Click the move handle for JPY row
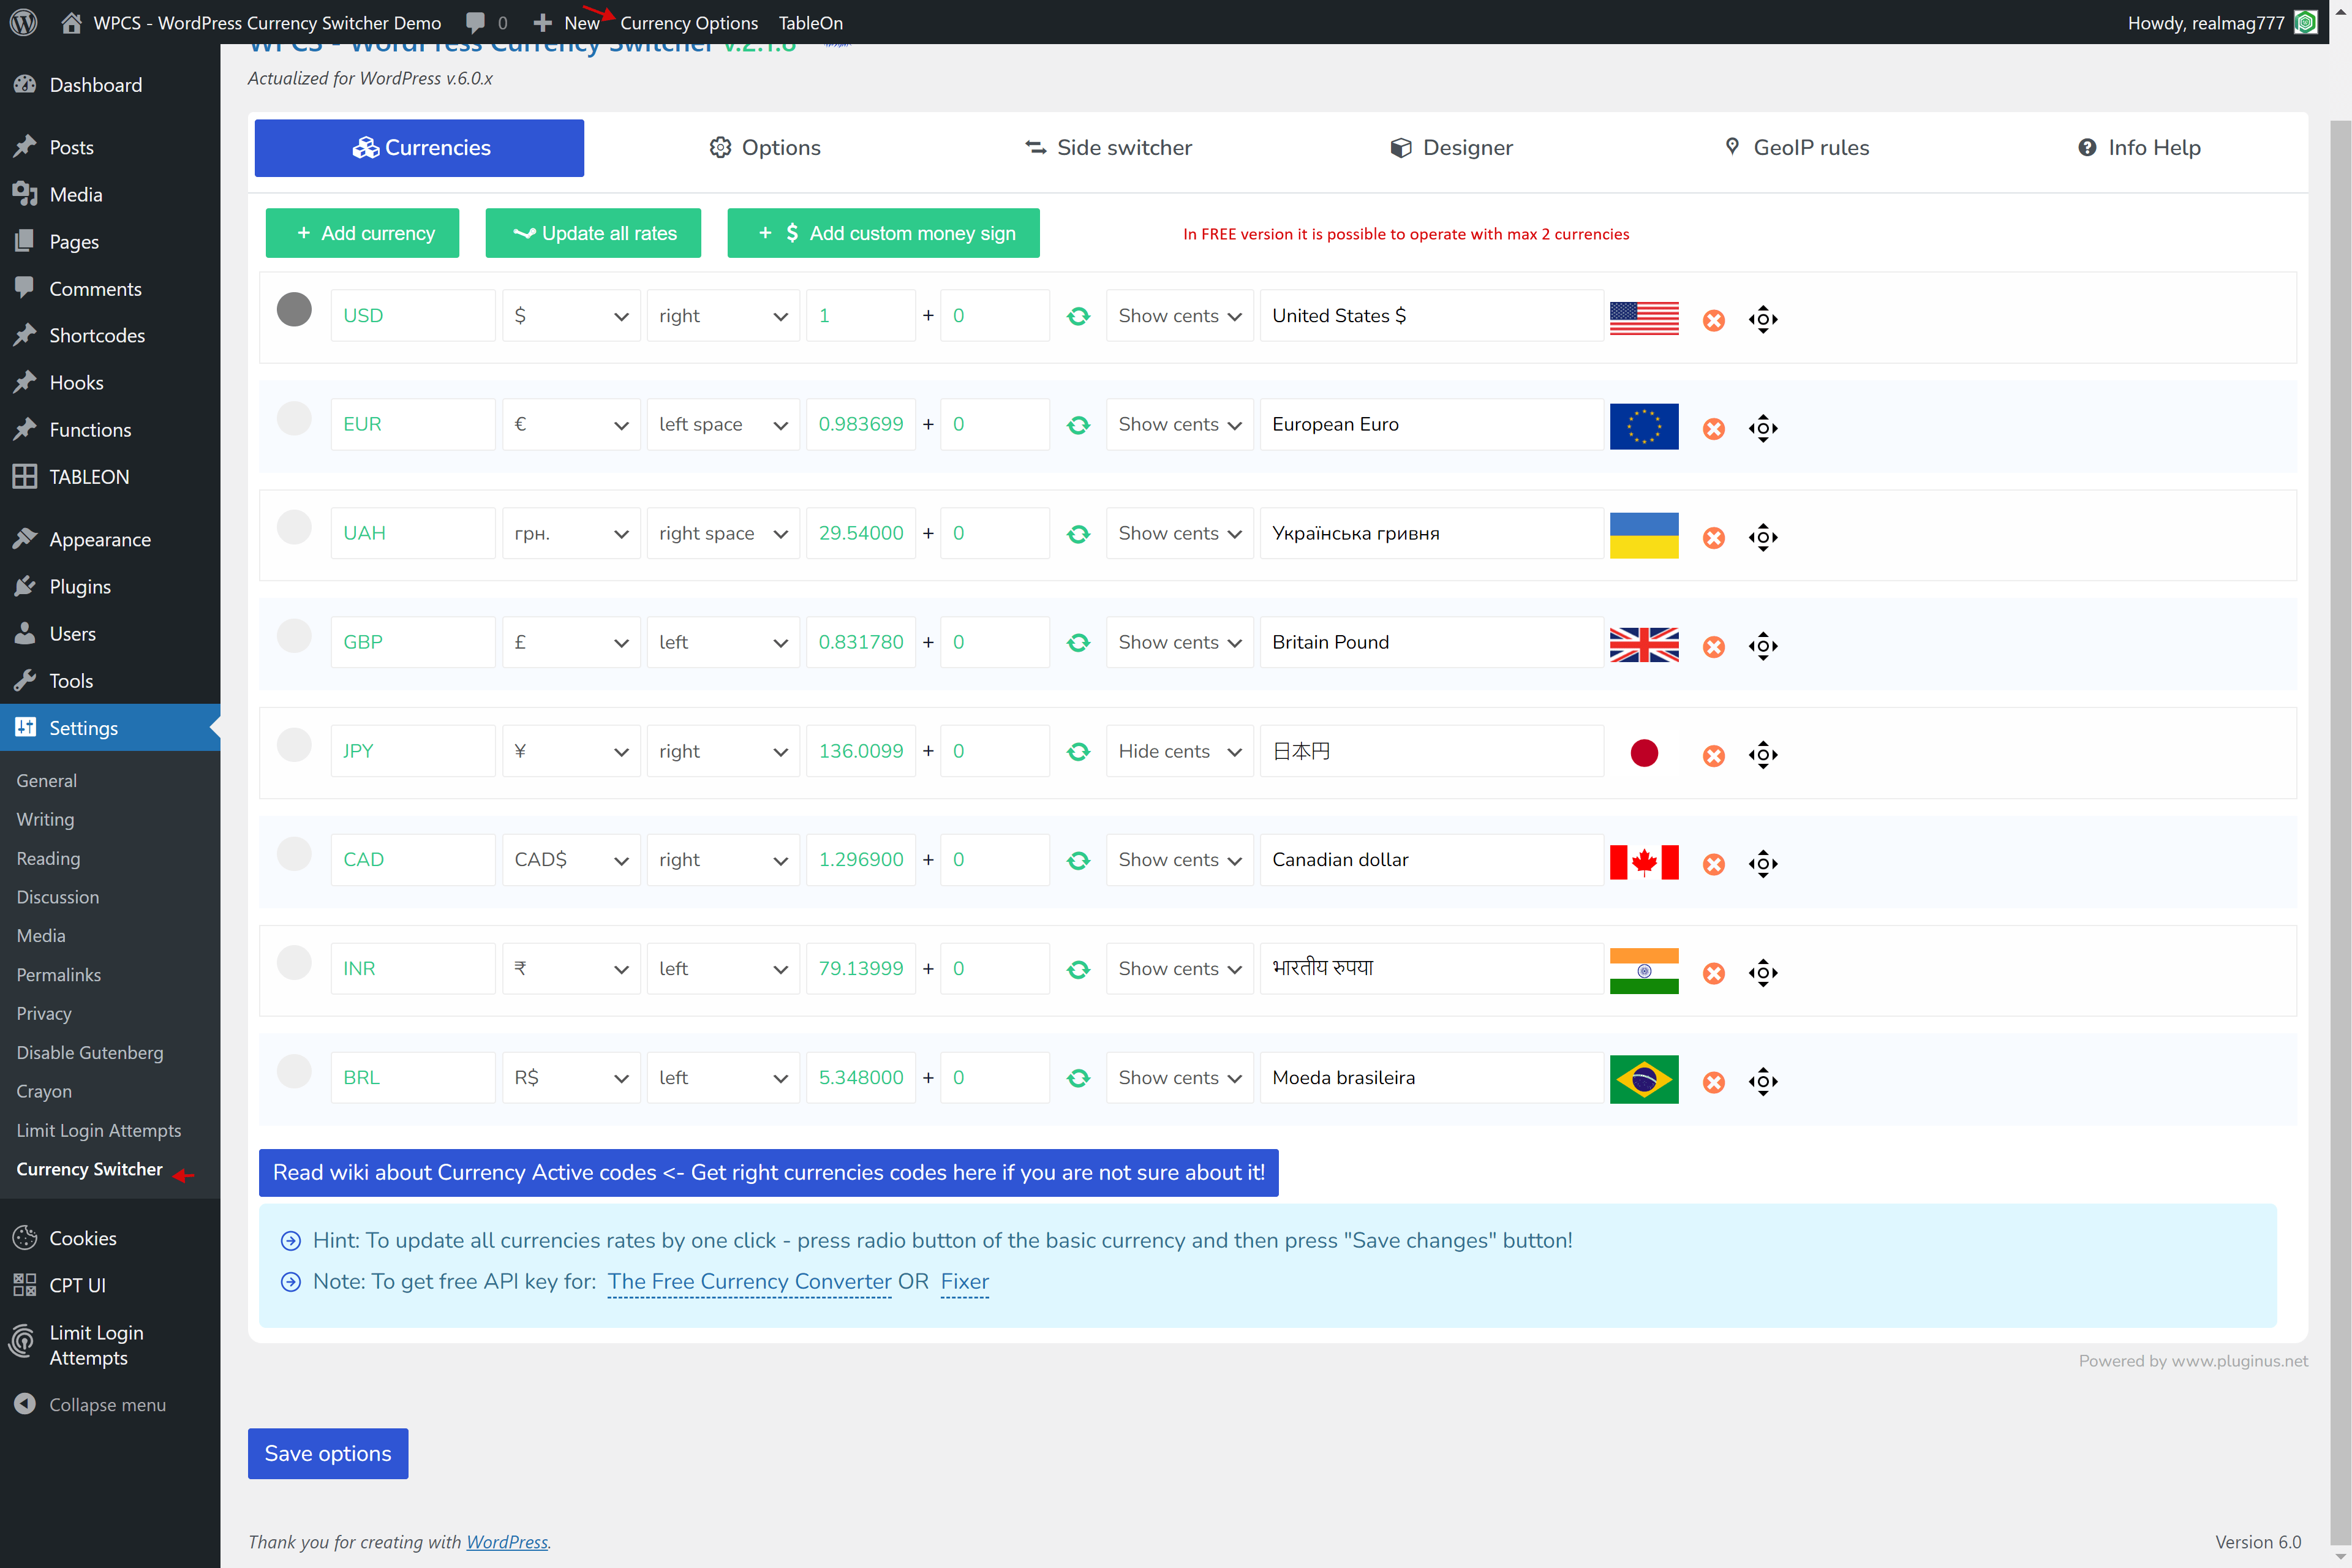The width and height of the screenshot is (2352, 1568). point(1763,754)
